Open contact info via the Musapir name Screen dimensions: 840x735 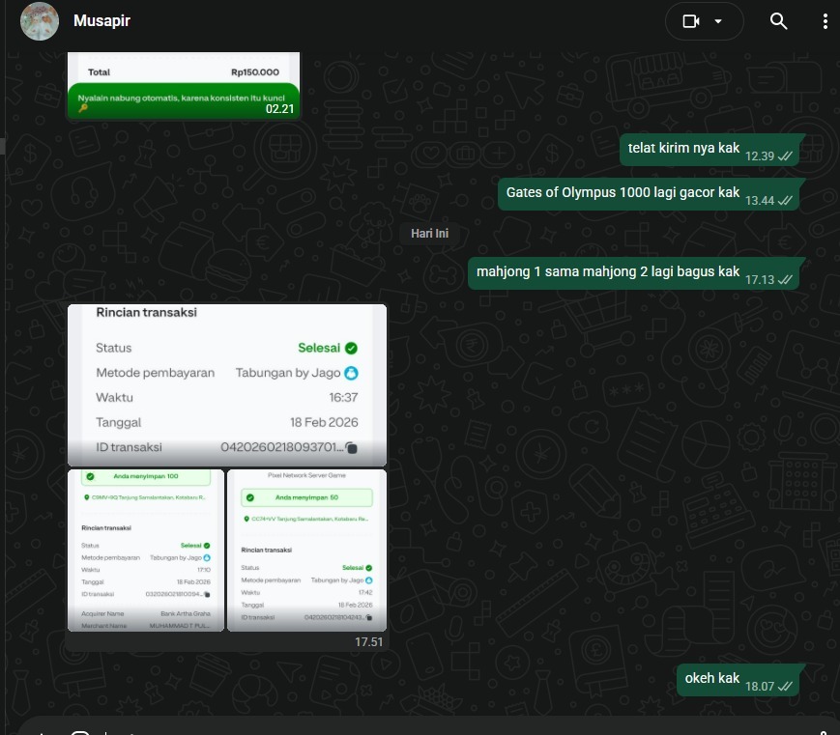pyautogui.click(x=101, y=21)
